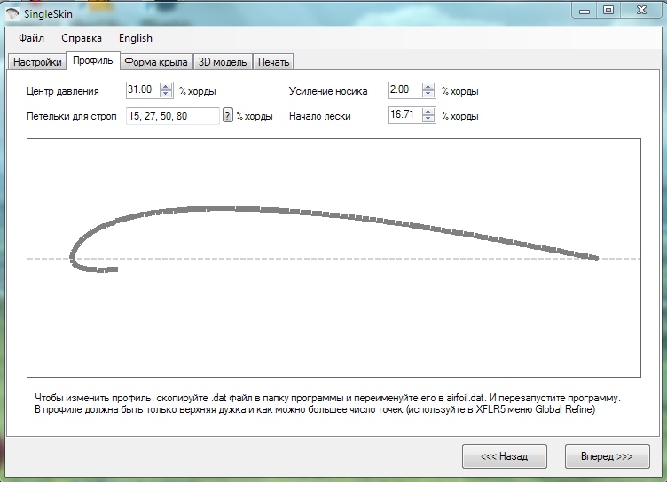The height and width of the screenshot is (482, 667).
Task: Increase Усиление носика value with up arrow
Action: click(428, 87)
